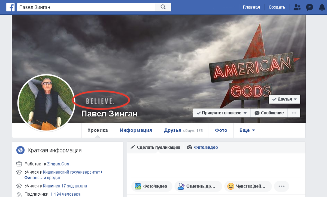Click camera icon next to Фото/видео tab
The image size is (327, 197).
click(190, 147)
